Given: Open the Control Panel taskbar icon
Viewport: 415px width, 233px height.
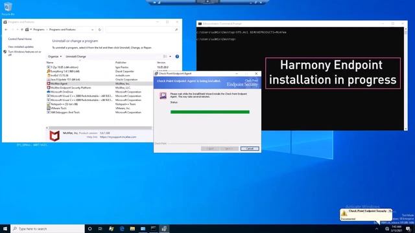Looking at the screenshot, I should 143,228.
